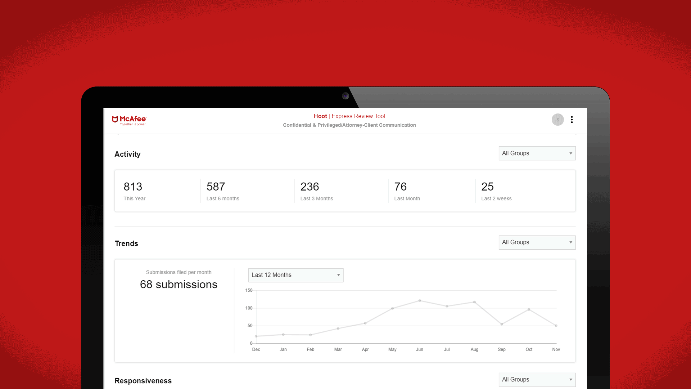Click the McAfee shield emblem

point(115,119)
